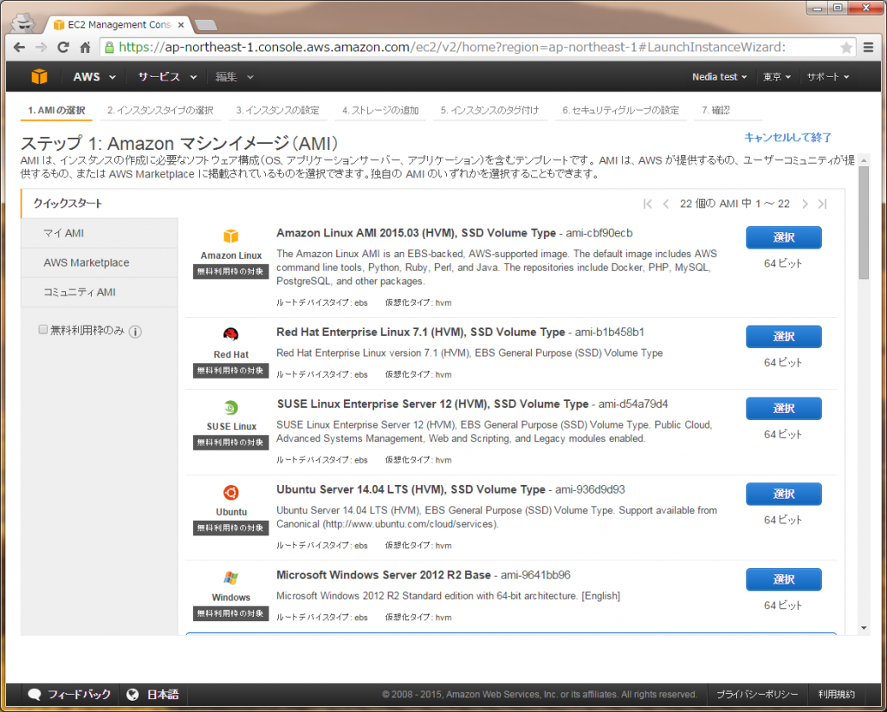Close the EC2 Management Console tab
The width and height of the screenshot is (887, 712).
pyautogui.click(x=181, y=25)
